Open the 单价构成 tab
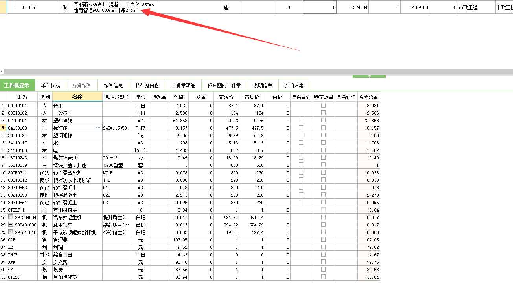Screen dimensions: 513x283 tap(51, 85)
